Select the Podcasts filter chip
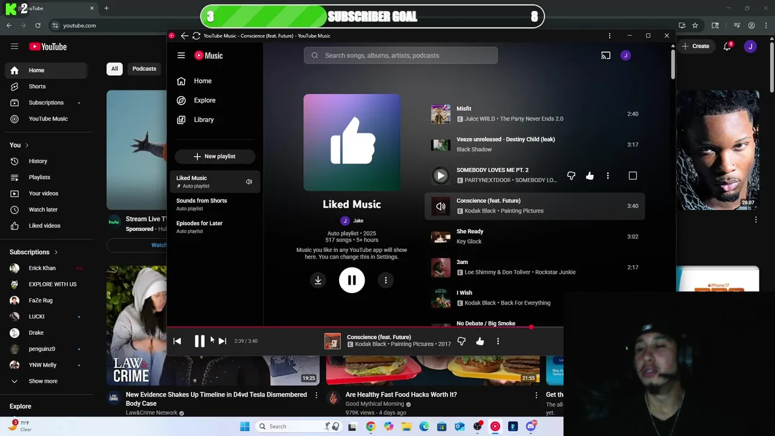 tap(144, 68)
